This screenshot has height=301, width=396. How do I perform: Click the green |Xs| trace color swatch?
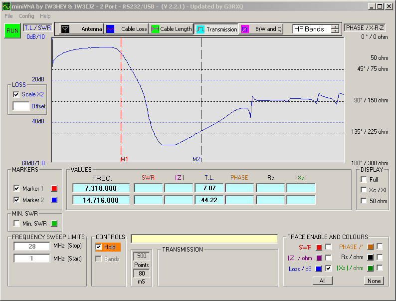[370, 269]
